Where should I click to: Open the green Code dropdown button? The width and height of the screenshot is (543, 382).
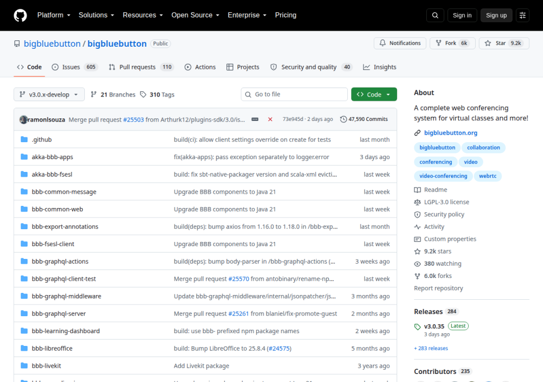374,94
